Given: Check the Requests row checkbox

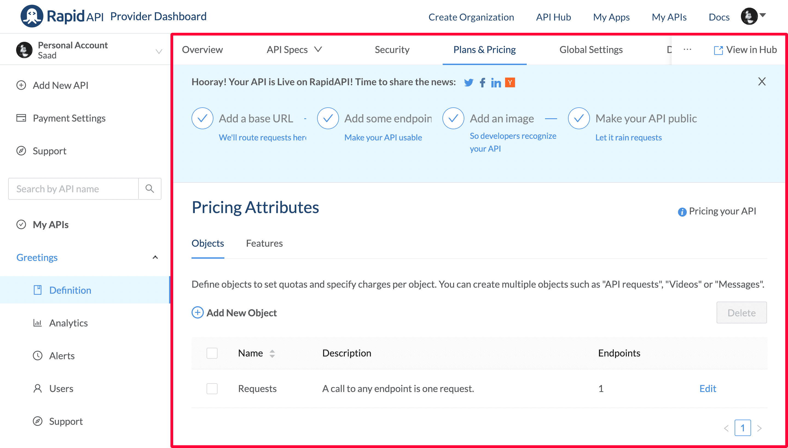Looking at the screenshot, I should [212, 389].
